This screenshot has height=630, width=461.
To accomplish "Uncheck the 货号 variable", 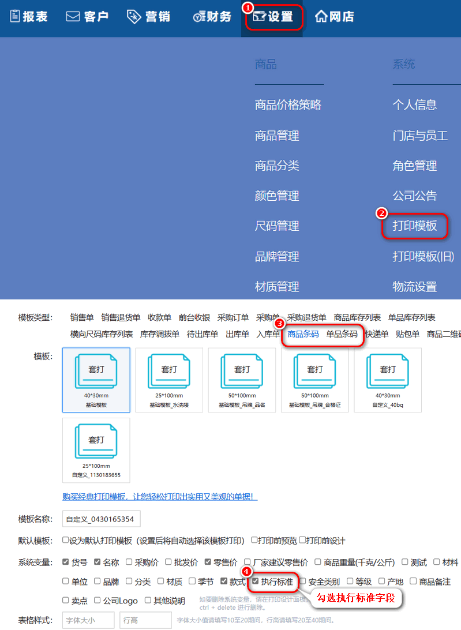I will click(x=66, y=562).
